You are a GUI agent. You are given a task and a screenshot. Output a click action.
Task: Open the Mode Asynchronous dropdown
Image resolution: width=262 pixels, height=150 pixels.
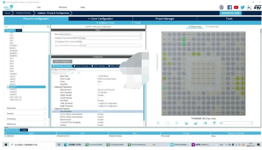(x=100, y=34)
